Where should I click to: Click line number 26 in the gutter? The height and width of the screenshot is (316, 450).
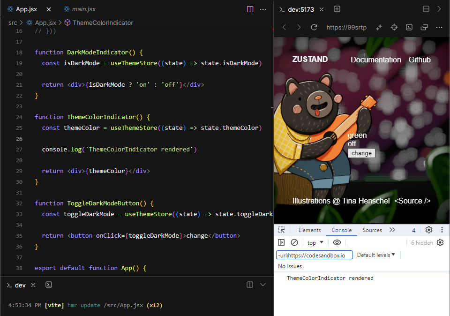click(19, 139)
